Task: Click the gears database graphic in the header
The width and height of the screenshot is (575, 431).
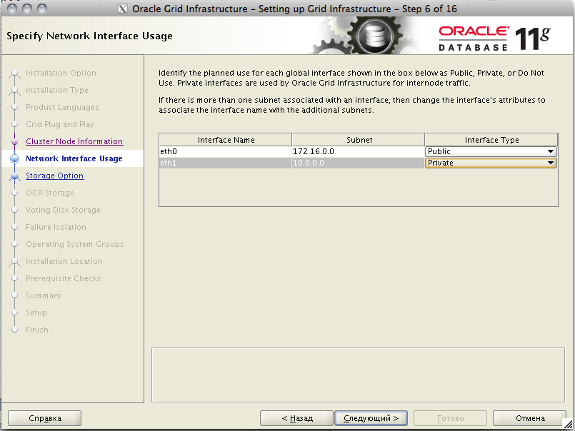Action: 375,36
